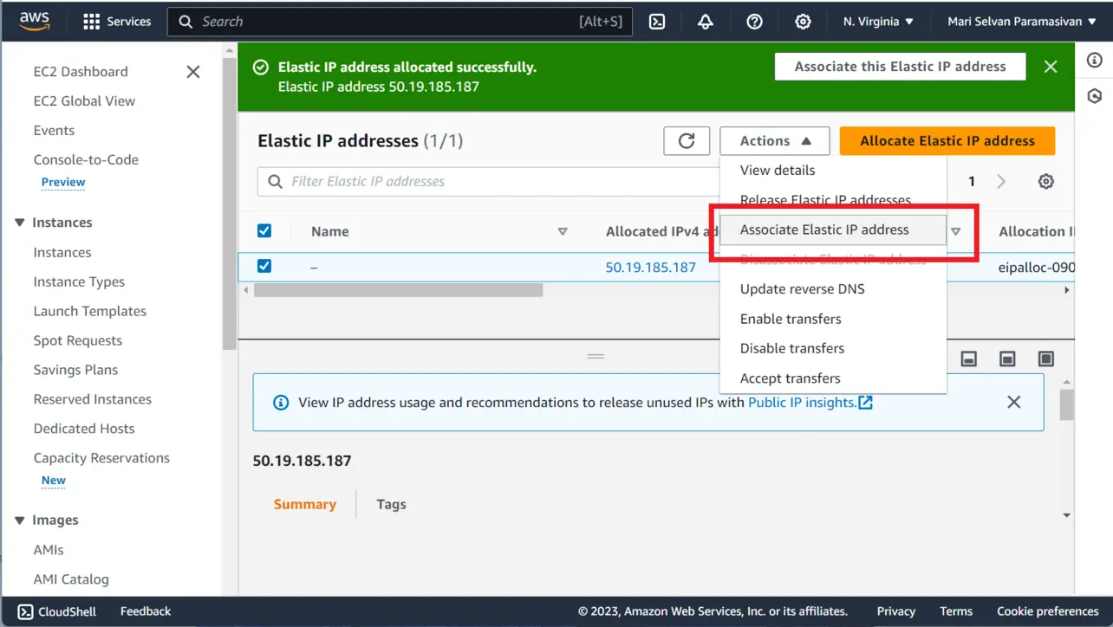
Task: Open Dedicated Hosts
Action: coord(84,429)
